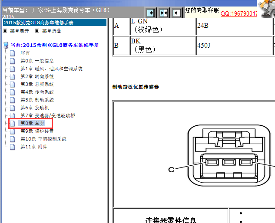This screenshot has width=275, height=223.
Task: Click the terminal C label in diagram
Action: pos(171,170)
